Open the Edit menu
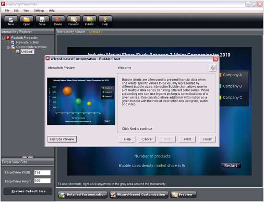 pyautogui.click(x=16, y=11)
